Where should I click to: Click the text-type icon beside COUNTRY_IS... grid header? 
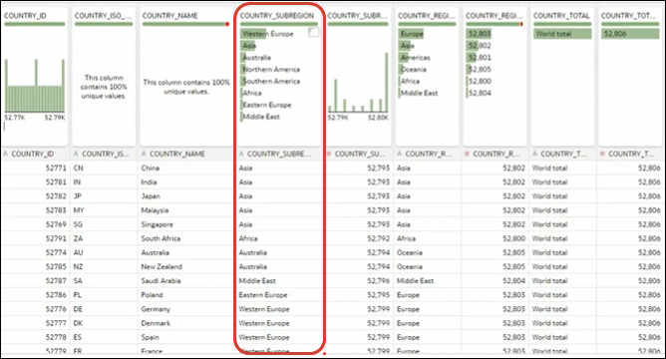(76, 154)
